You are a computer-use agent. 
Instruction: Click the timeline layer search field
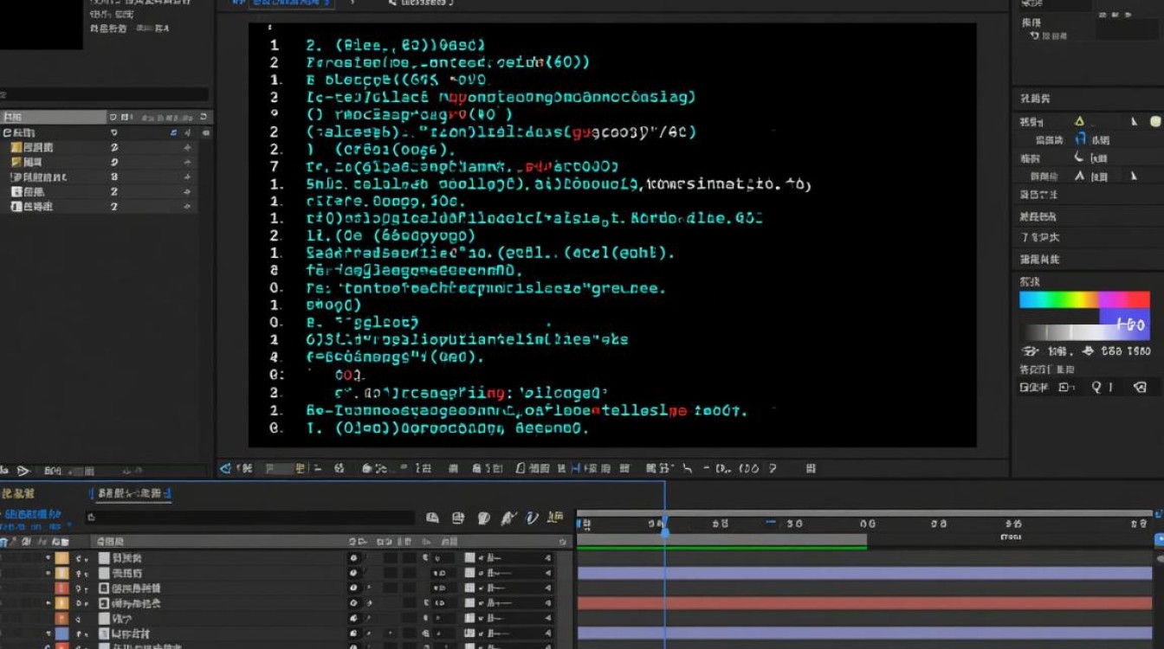249,517
